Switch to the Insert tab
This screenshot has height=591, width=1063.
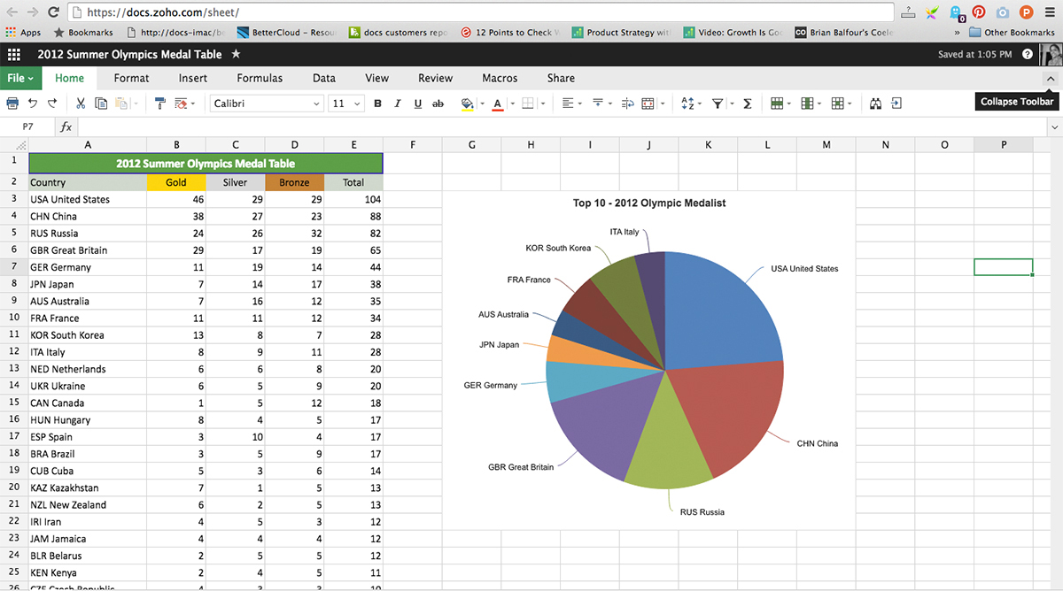(x=193, y=78)
